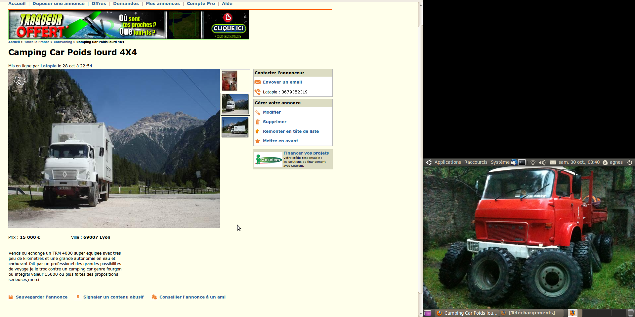635x317 pixels.
Task: Open the clock calendar sam. 30 oct.
Action: pyautogui.click(x=579, y=162)
